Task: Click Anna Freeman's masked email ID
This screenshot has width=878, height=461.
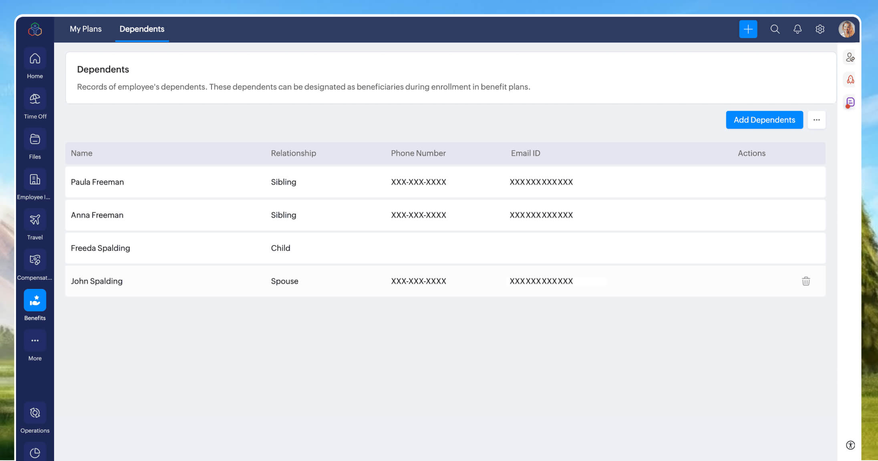Action: (541, 215)
